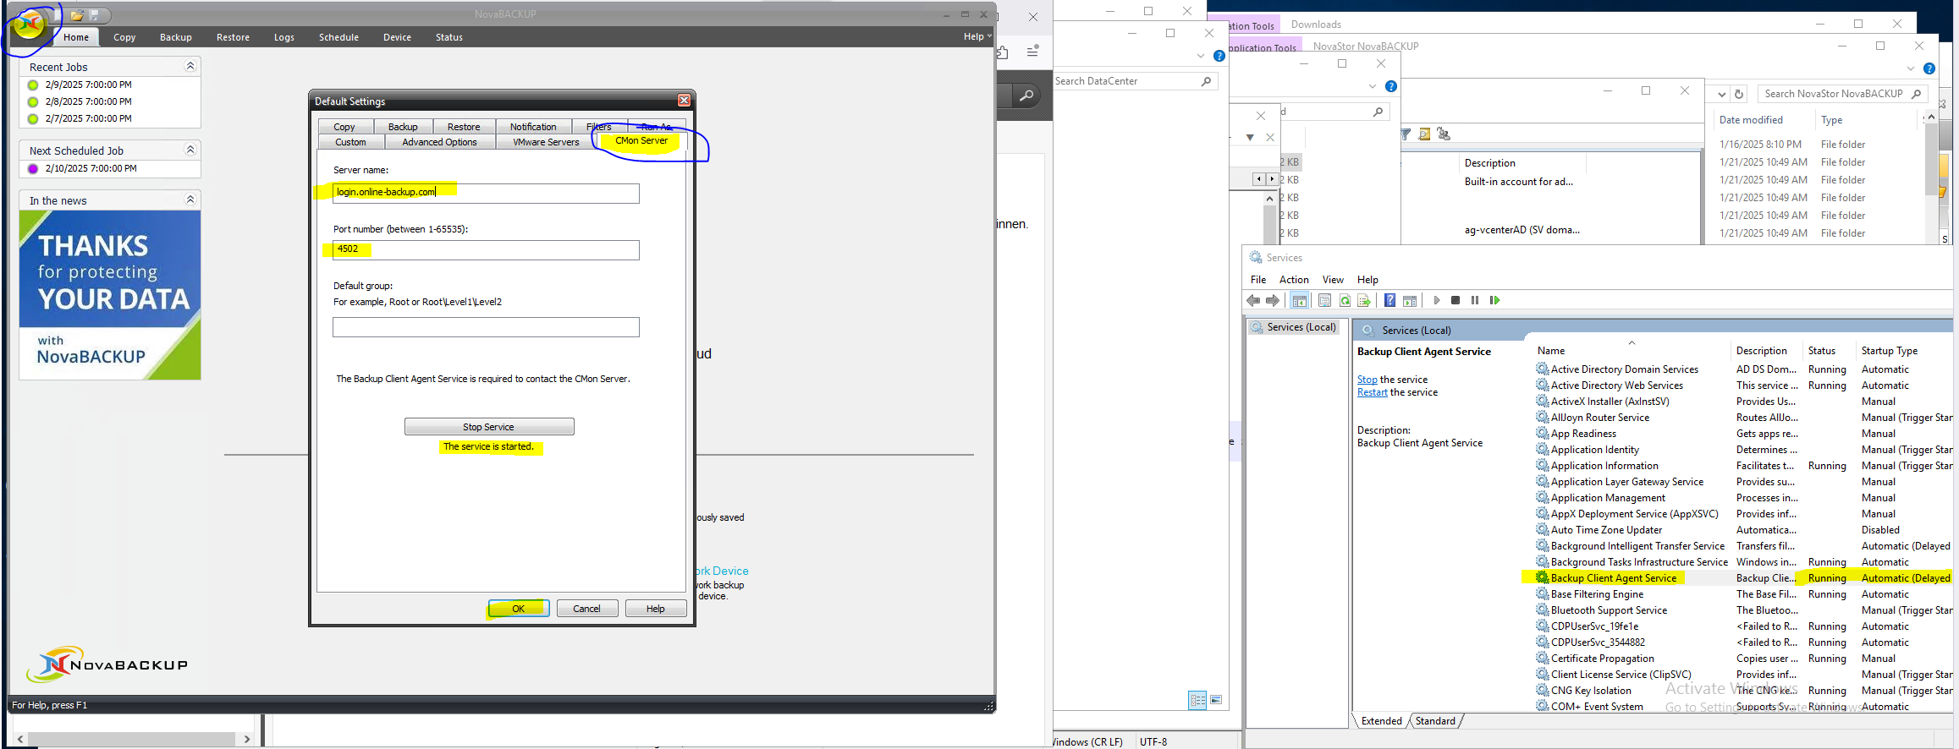Click the Thanks for protecting your data banner
This screenshot has width=1959, height=749.
[110, 295]
